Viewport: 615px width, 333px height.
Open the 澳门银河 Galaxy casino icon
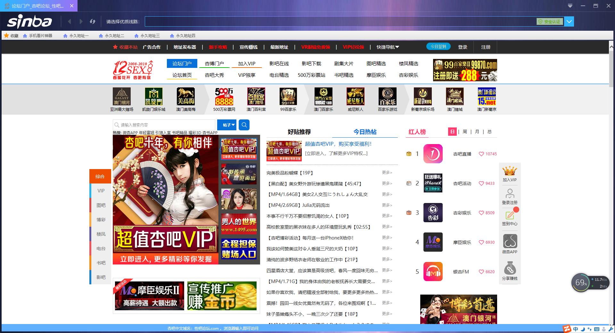point(122,96)
